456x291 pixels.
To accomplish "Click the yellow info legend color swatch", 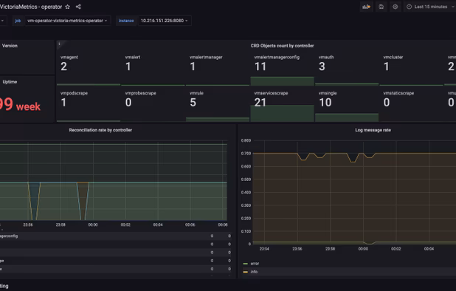I will (246, 272).
